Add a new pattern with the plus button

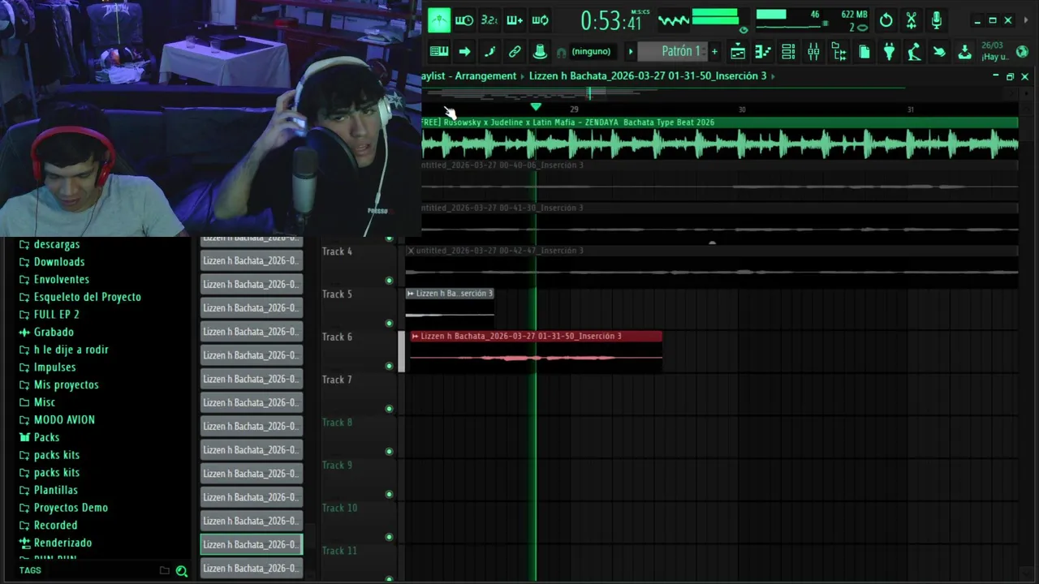714,52
